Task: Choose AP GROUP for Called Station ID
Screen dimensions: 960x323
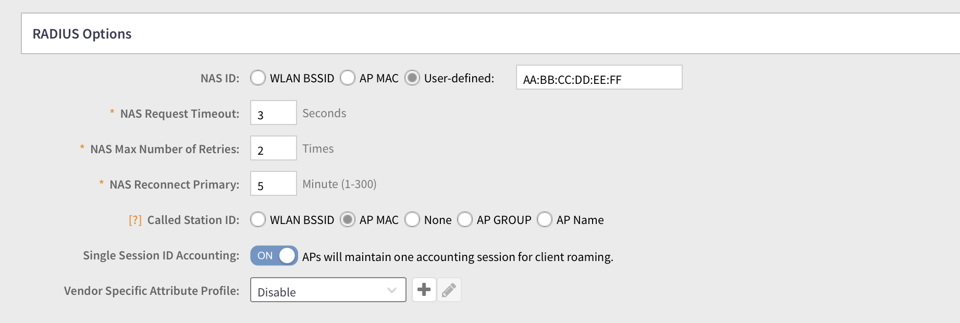Action: (x=465, y=220)
